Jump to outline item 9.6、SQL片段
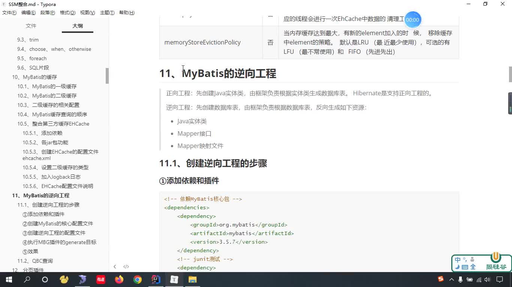The height and width of the screenshot is (287, 512). point(33,68)
